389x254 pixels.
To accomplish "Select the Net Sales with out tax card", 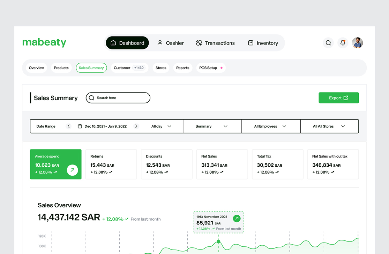I will tap(333, 164).
